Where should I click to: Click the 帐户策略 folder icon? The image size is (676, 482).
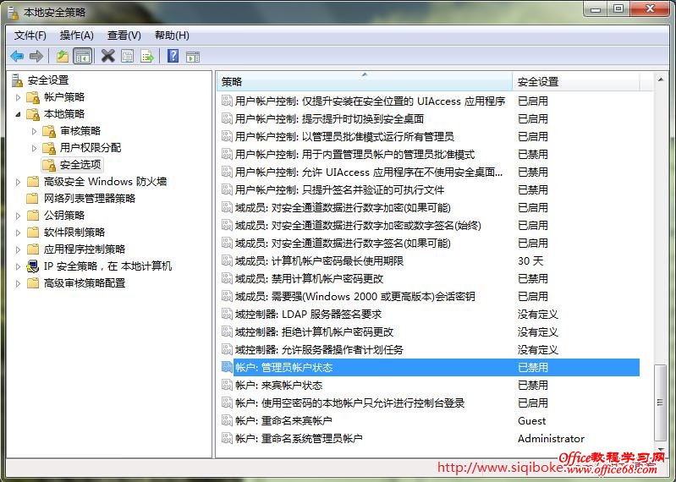pyautogui.click(x=33, y=97)
